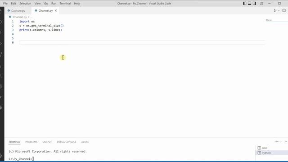Select the cmd terminal in the list

click(x=272, y=148)
